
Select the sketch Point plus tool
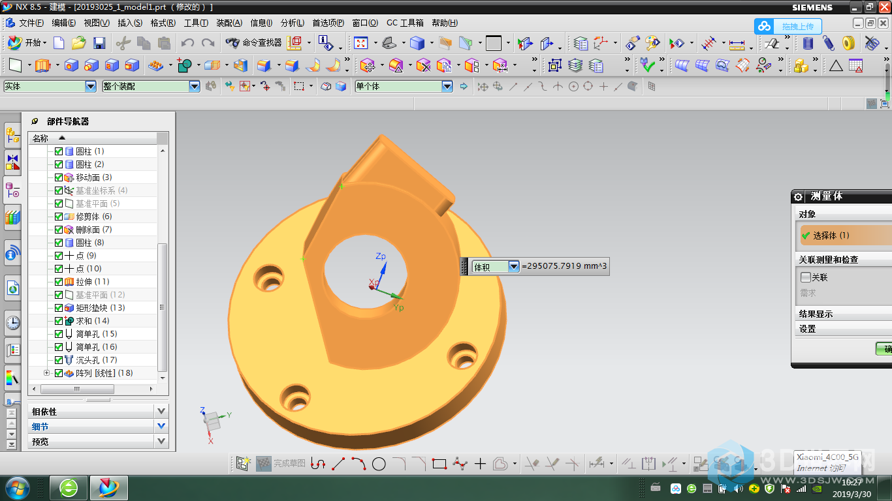coord(480,464)
